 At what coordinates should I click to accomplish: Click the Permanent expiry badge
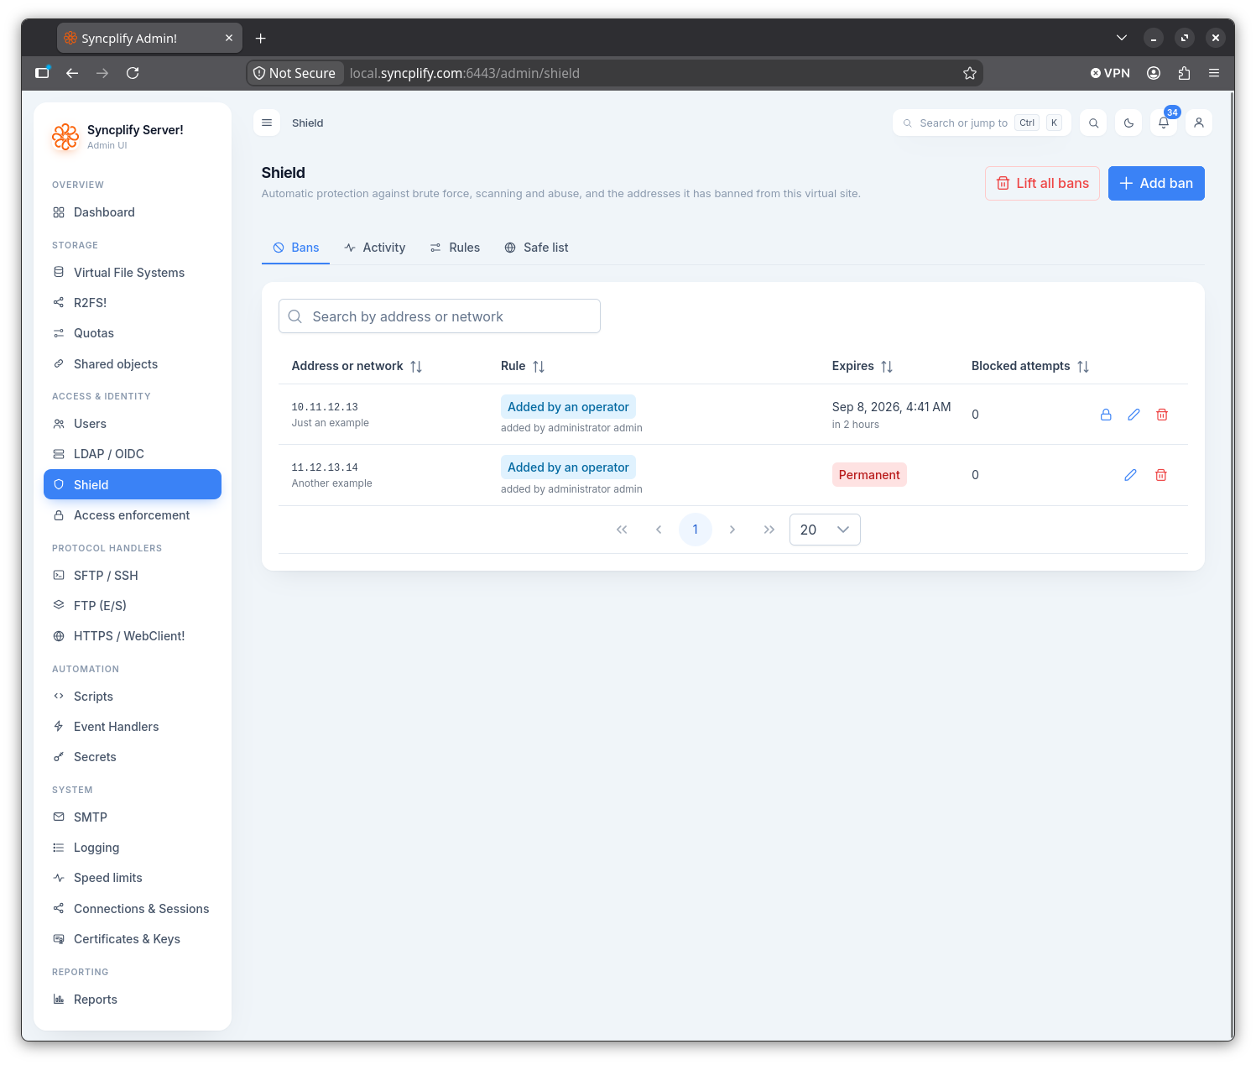point(869,475)
